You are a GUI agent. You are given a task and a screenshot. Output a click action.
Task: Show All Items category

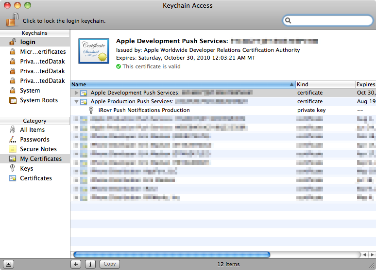(x=35, y=130)
